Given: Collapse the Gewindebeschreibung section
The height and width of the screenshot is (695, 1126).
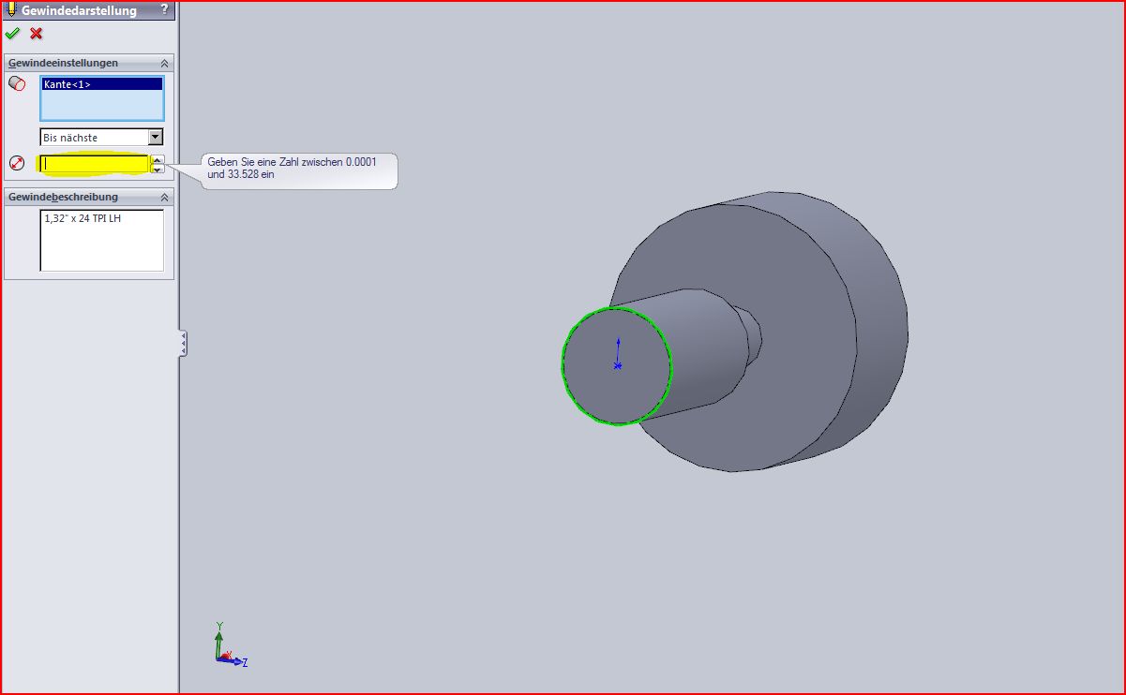Looking at the screenshot, I should tap(164, 197).
